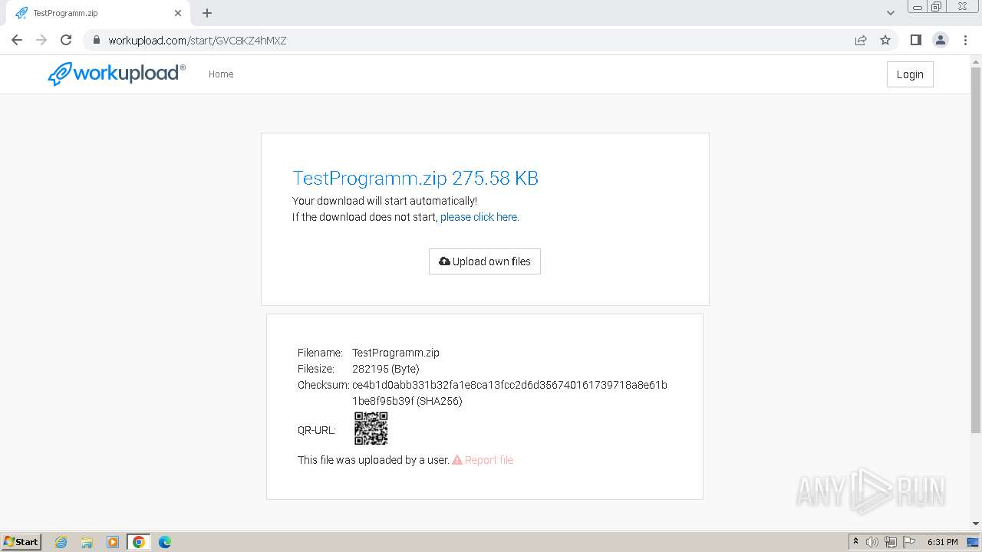The image size is (982, 552).
Task: Click 'Your download will start automatically!' text
Action: click(384, 201)
